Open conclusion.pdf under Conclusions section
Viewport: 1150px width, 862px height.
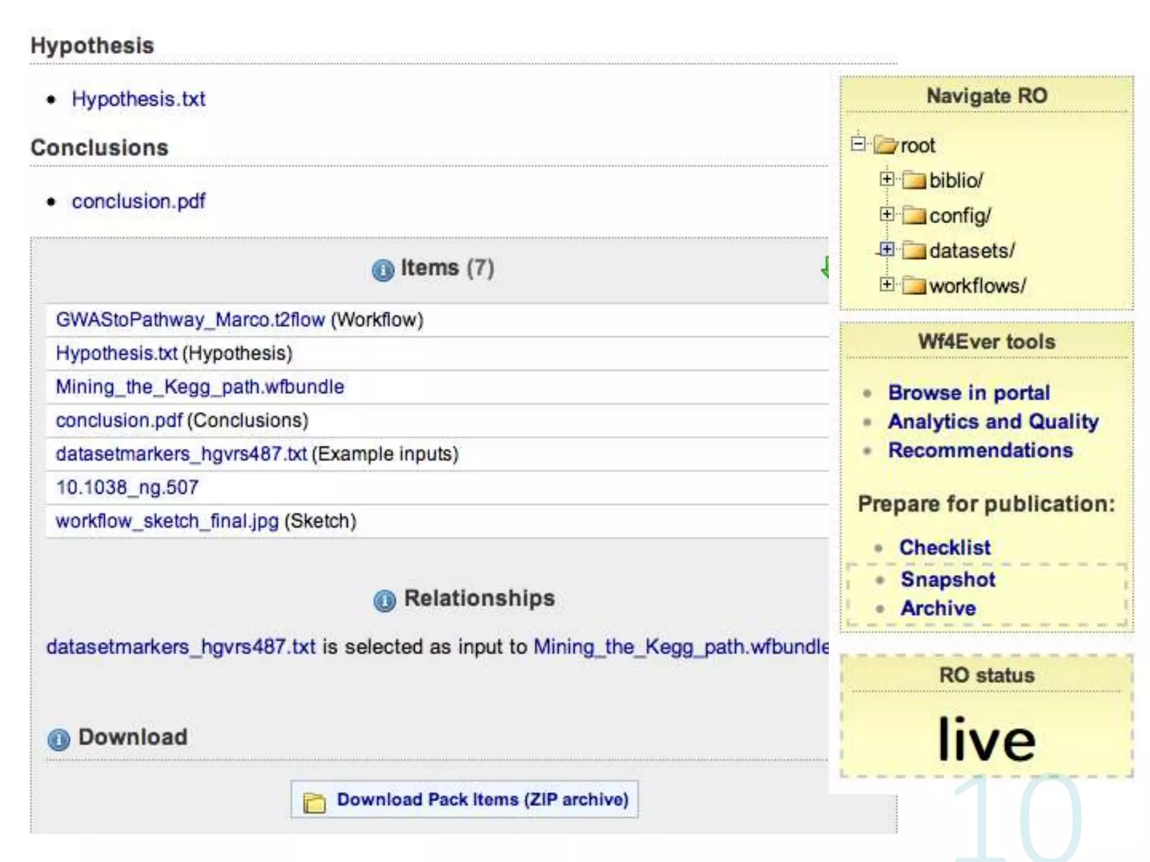pyautogui.click(x=138, y=201)
